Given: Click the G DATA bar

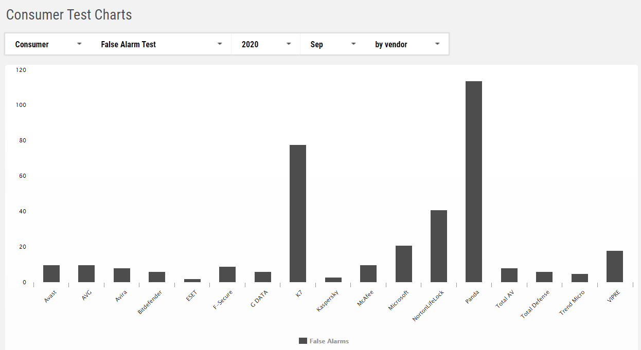Looking at the screenshot, I should pos(263,277).
